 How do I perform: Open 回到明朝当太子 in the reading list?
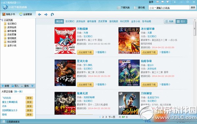tap(10, 110)
